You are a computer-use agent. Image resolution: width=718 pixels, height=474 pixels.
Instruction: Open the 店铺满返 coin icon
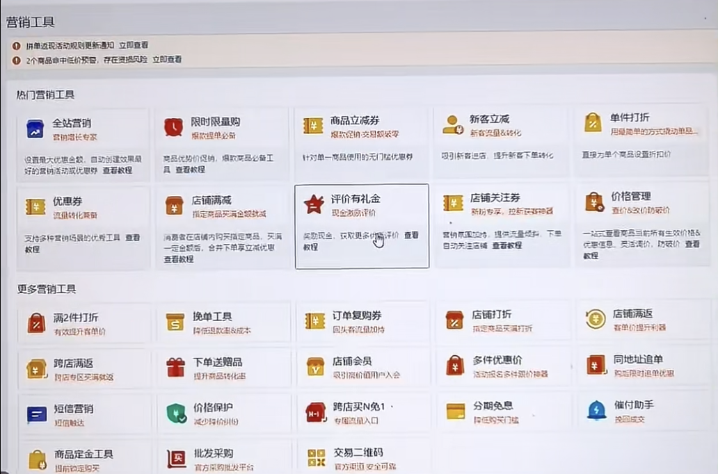pyautogui.click(x=596, y=319)
